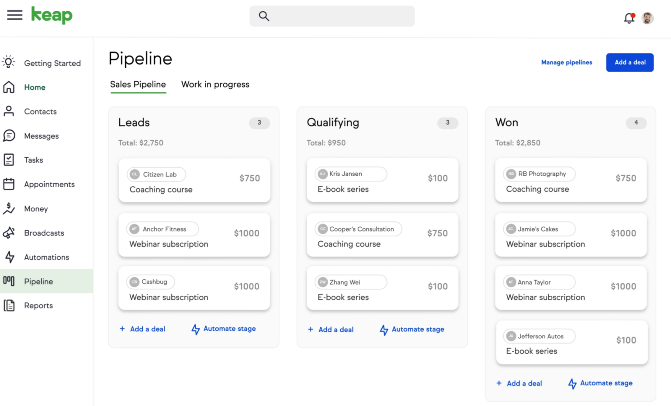
Task: Click Automate stage in the Leads column
Action: [223, 329]
